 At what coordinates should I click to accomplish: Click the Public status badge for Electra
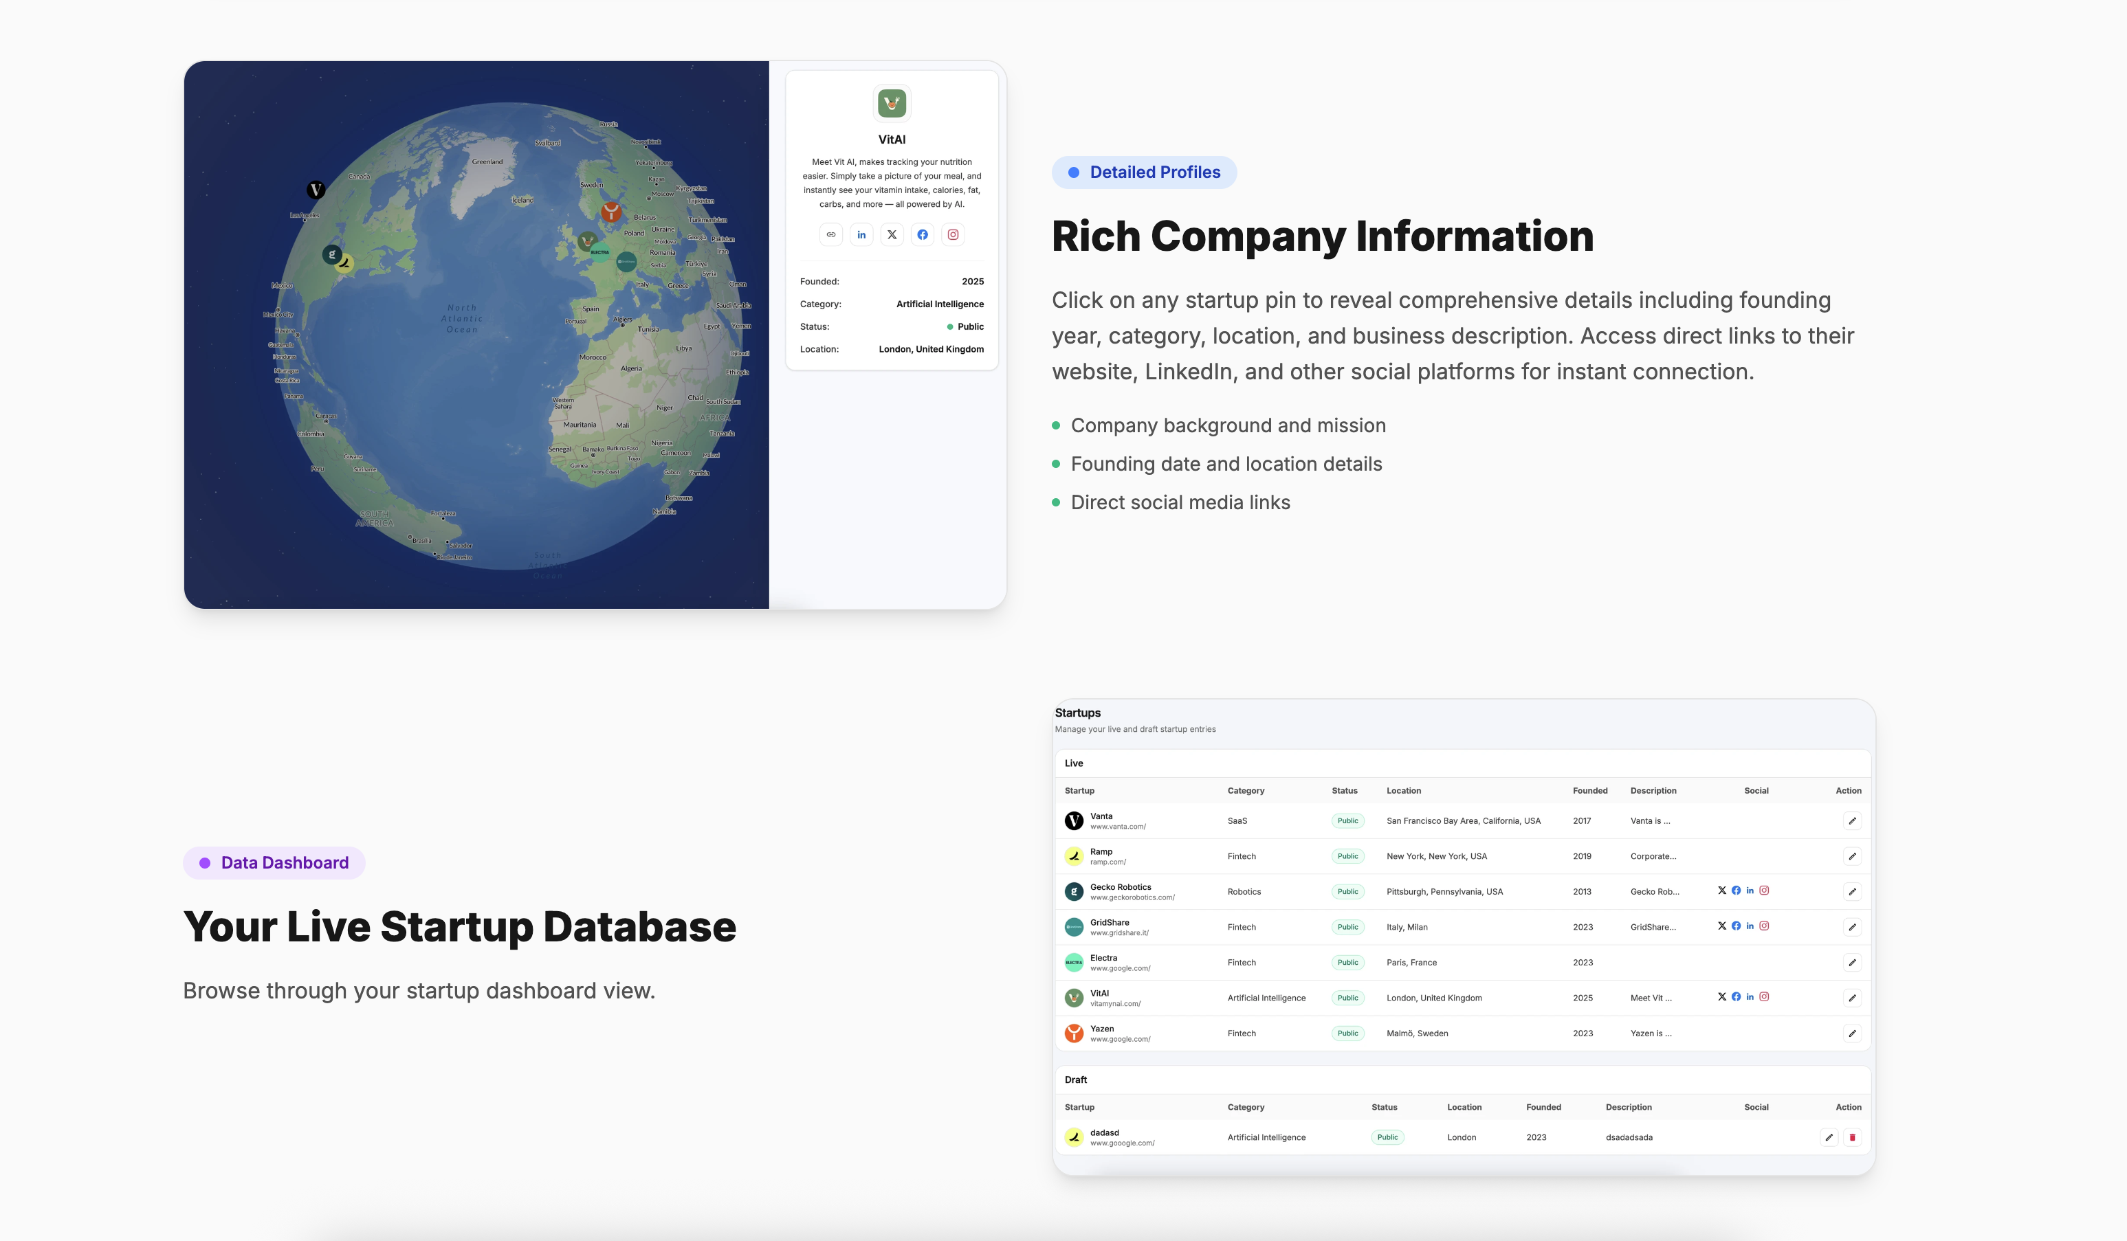[x=1347, y=963]
